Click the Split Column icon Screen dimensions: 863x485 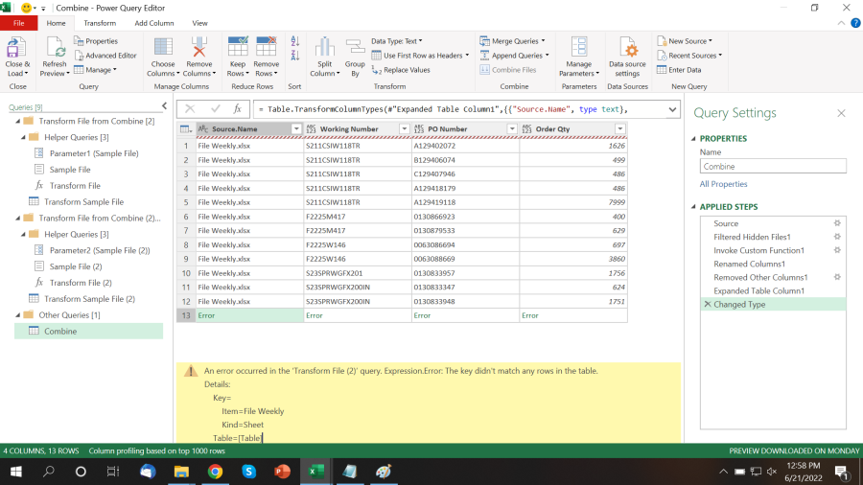tap(324, 47)
